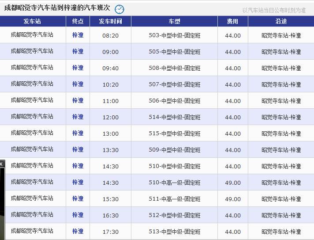The height and width of the screenshot is (240, 314).
Task: Open the 梓潼 link in the 11:00 row
Action: click(78, 100)
